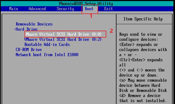Select the Boot tab
This screenshot has height=104, width=175.
pyautogui.click(x=89, y=9)
